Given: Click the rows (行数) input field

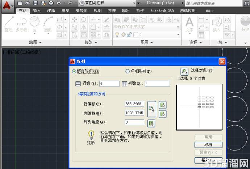Looking at the screenshot, I should pos(109,84).
